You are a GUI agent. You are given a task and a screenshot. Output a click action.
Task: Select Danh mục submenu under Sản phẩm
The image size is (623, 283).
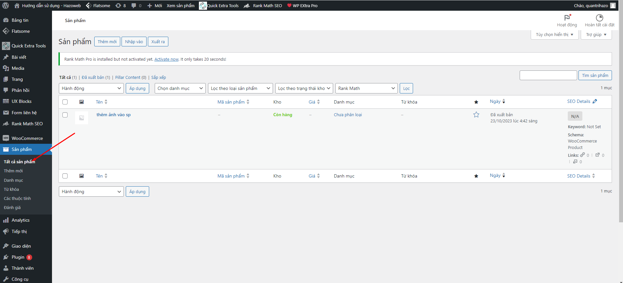[x=13, y=180]
